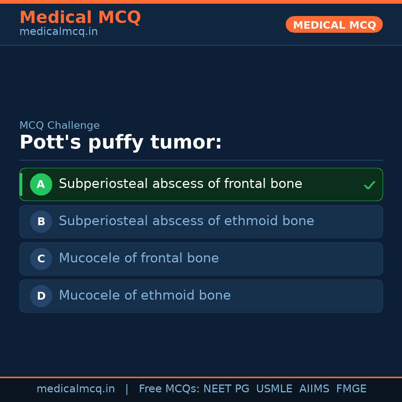Visit medicalmcq.in link under header title
402x402 pixels.
(58, 32)
